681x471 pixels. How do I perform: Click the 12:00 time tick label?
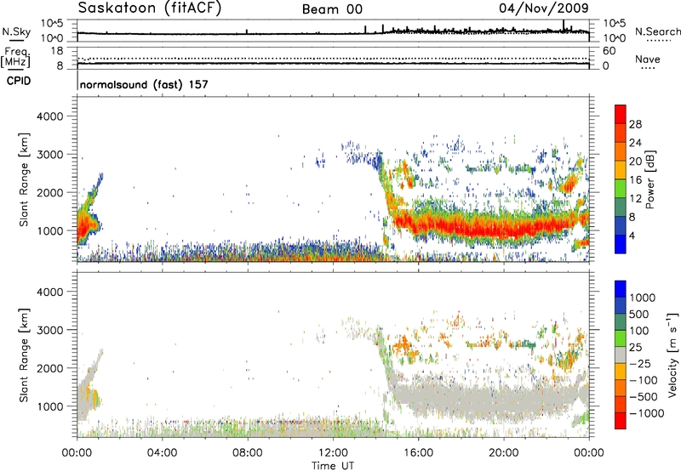333,453
